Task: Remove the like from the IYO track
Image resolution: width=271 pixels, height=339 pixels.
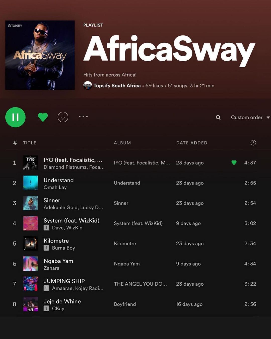Action: [x=234, y=163]
